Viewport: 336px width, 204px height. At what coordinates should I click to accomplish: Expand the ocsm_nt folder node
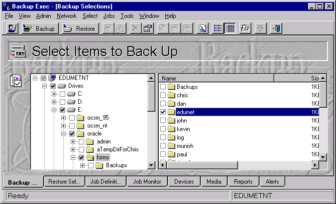[63, 126]
